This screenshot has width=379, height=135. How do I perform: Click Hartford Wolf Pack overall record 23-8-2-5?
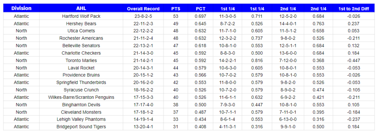pos(143,16)
